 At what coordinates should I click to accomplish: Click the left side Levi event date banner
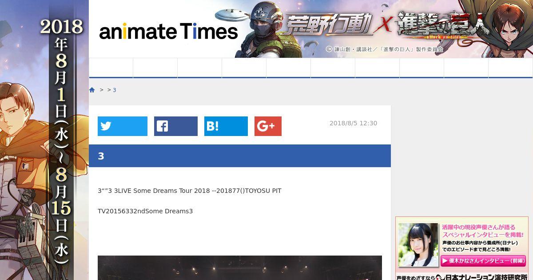click(x=44, y=140)
